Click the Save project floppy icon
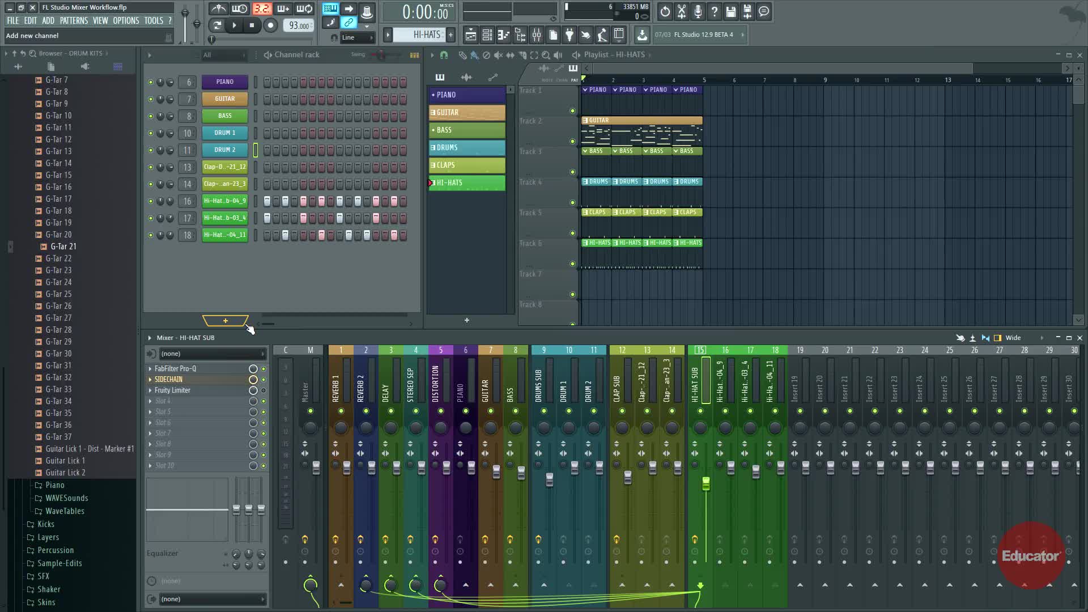1088x612 pixels. click(x=731, y=11)
